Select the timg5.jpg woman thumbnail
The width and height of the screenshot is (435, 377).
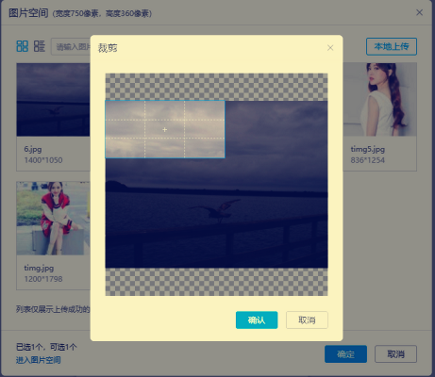coord(380,100)
